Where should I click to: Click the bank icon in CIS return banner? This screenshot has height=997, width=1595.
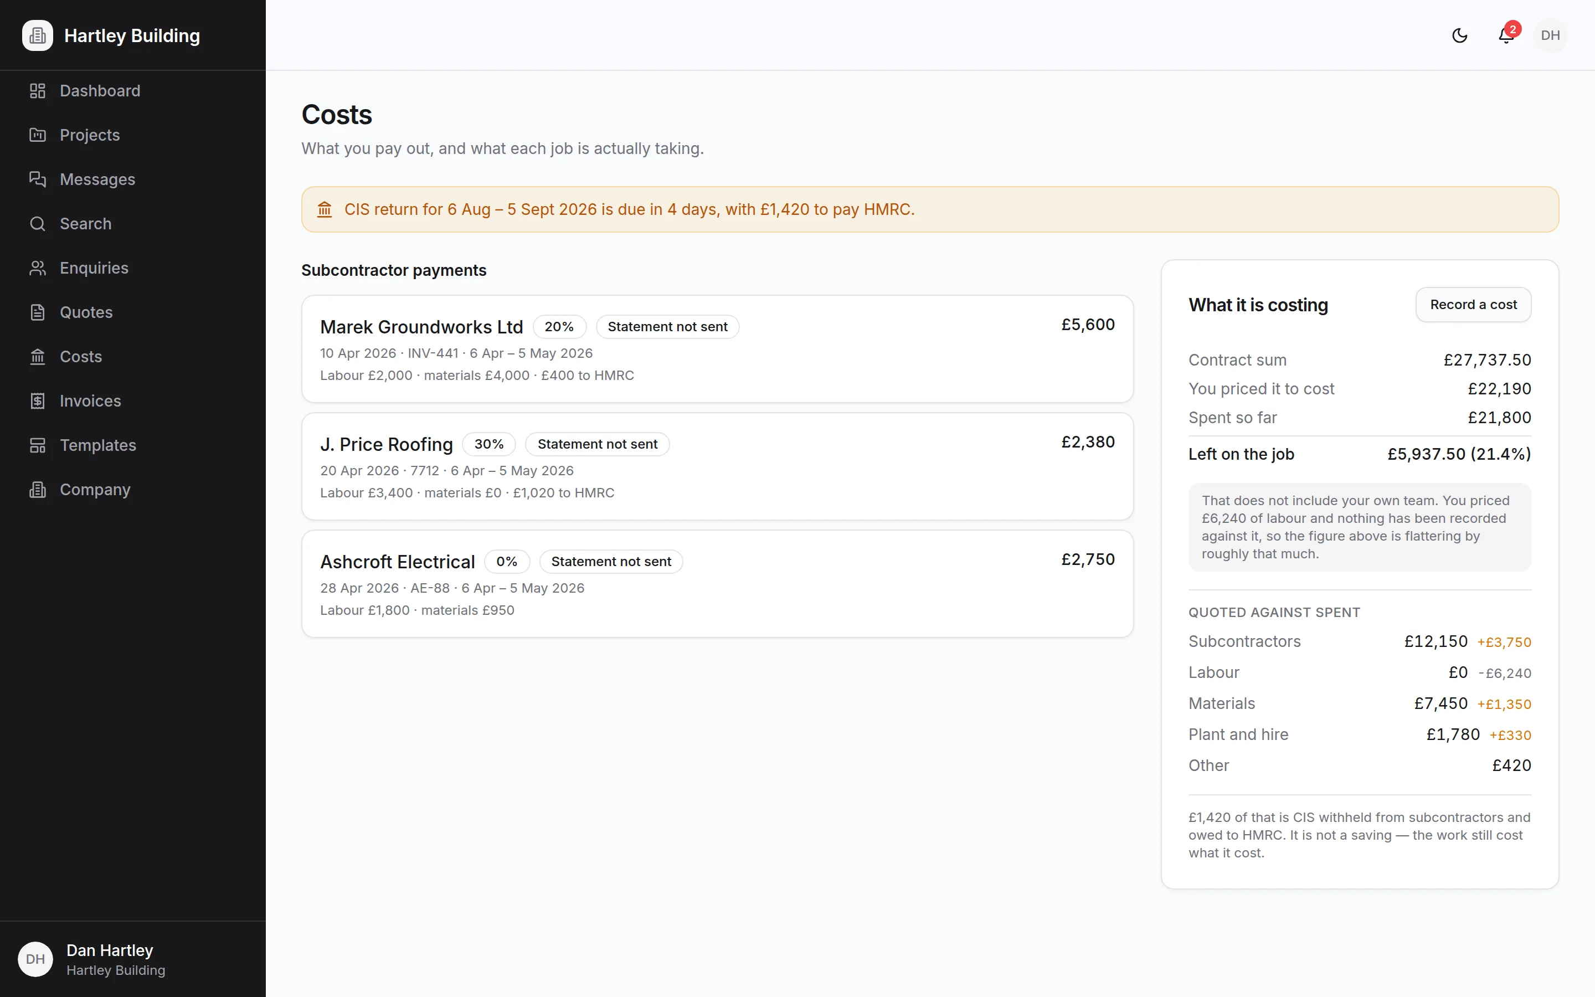pyautogui.click(x=325, y=210)
